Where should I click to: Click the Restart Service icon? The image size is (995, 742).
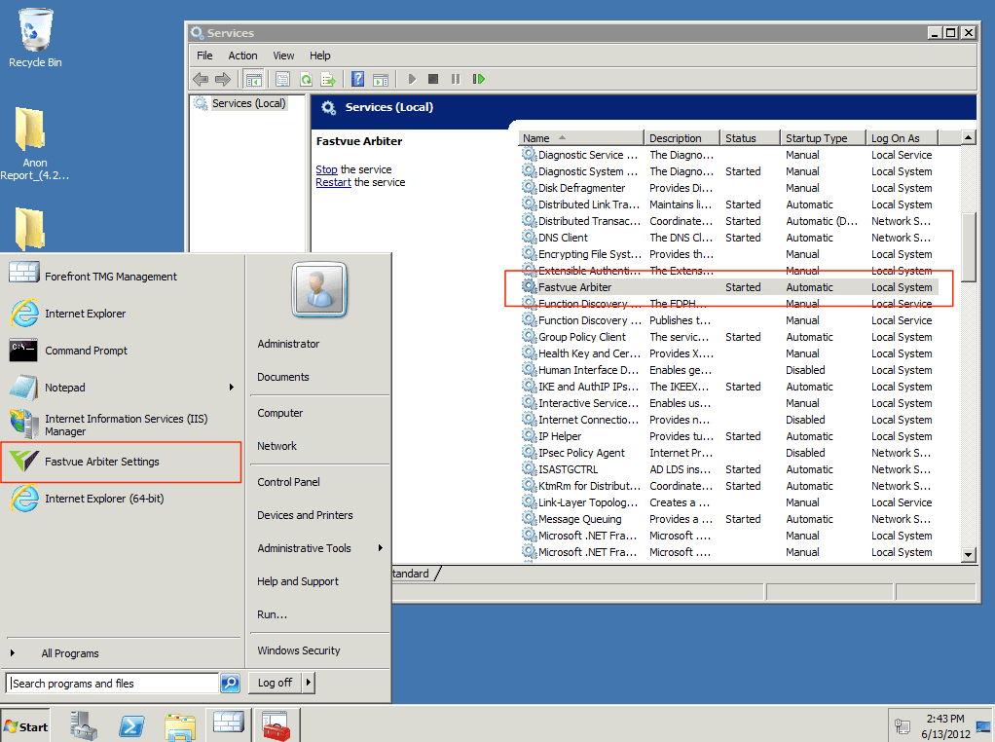pyautogui.click(x=478, y=79)
